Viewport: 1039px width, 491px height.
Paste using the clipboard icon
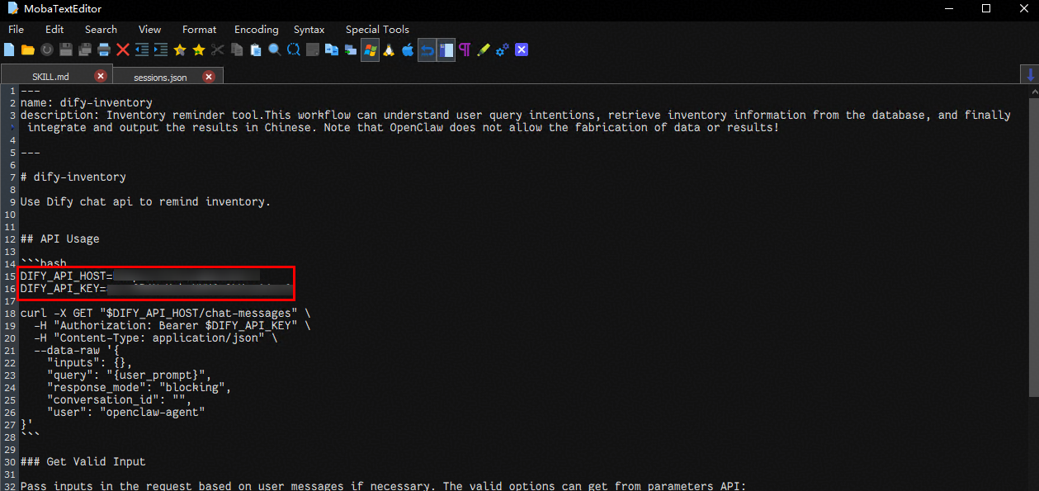point(256,50)
